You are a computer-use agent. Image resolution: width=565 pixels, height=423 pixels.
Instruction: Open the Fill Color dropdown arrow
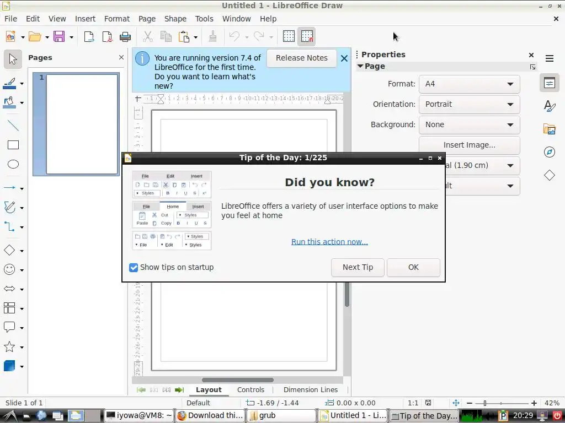click(x=22, y=103)
